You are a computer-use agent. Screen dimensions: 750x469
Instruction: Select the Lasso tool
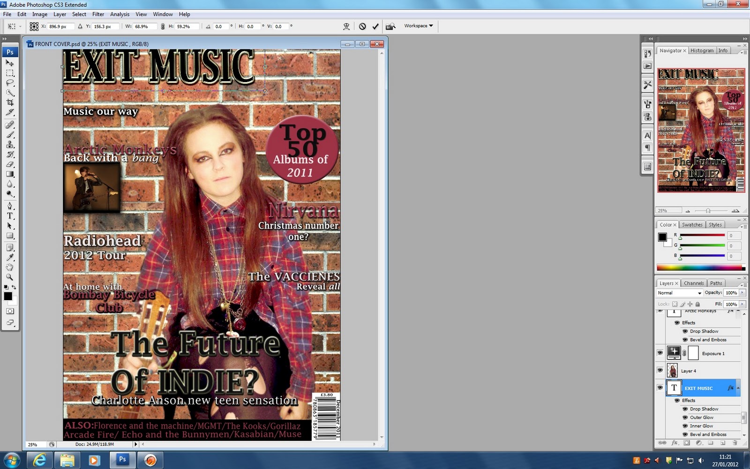coord(10,83)
